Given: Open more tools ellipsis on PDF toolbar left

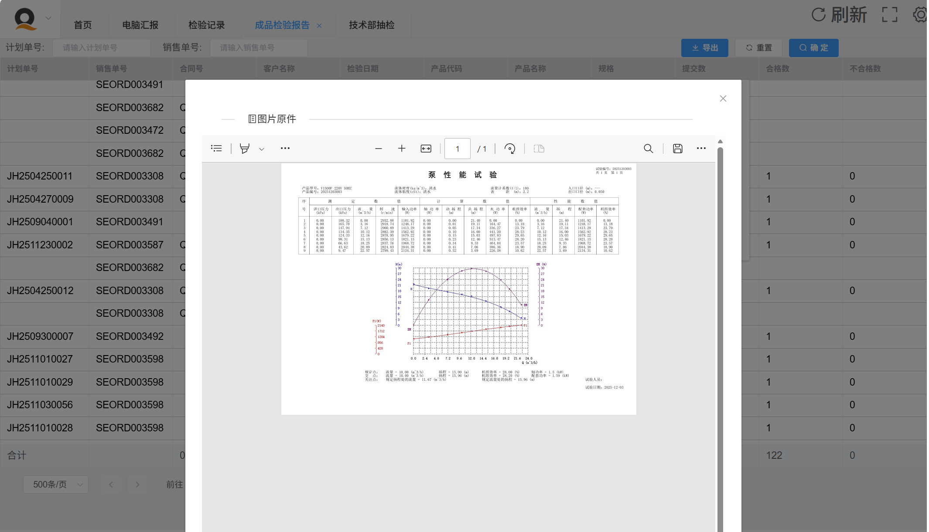Looking at the screenshot, I should tap(285, 148).
